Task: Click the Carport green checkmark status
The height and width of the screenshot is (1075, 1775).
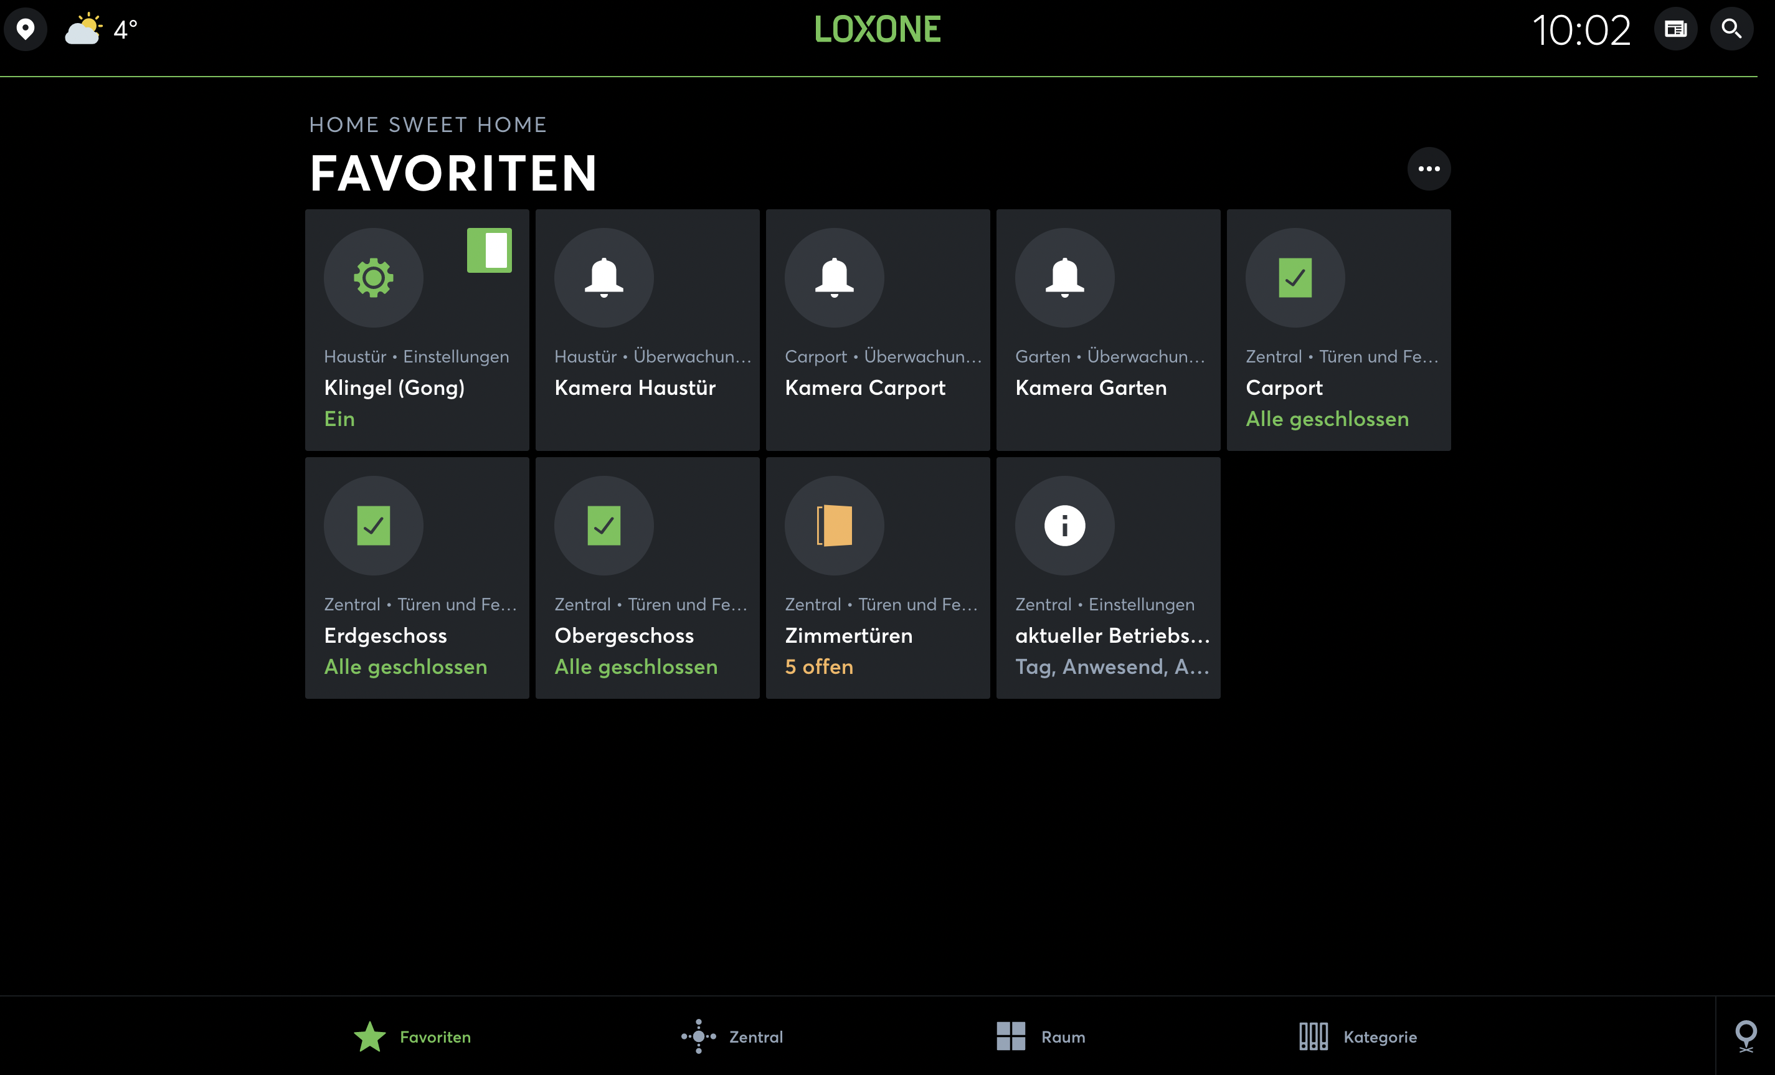Action: tap(1295, 277)
